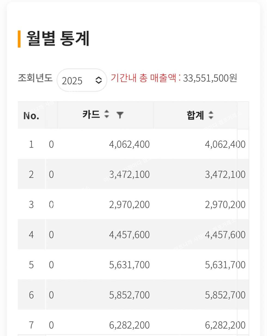Click the 카드 column header label

[x=91, y=115]
